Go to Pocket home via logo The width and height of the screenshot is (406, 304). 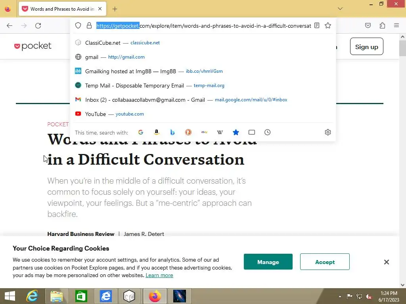pos(33,46)
